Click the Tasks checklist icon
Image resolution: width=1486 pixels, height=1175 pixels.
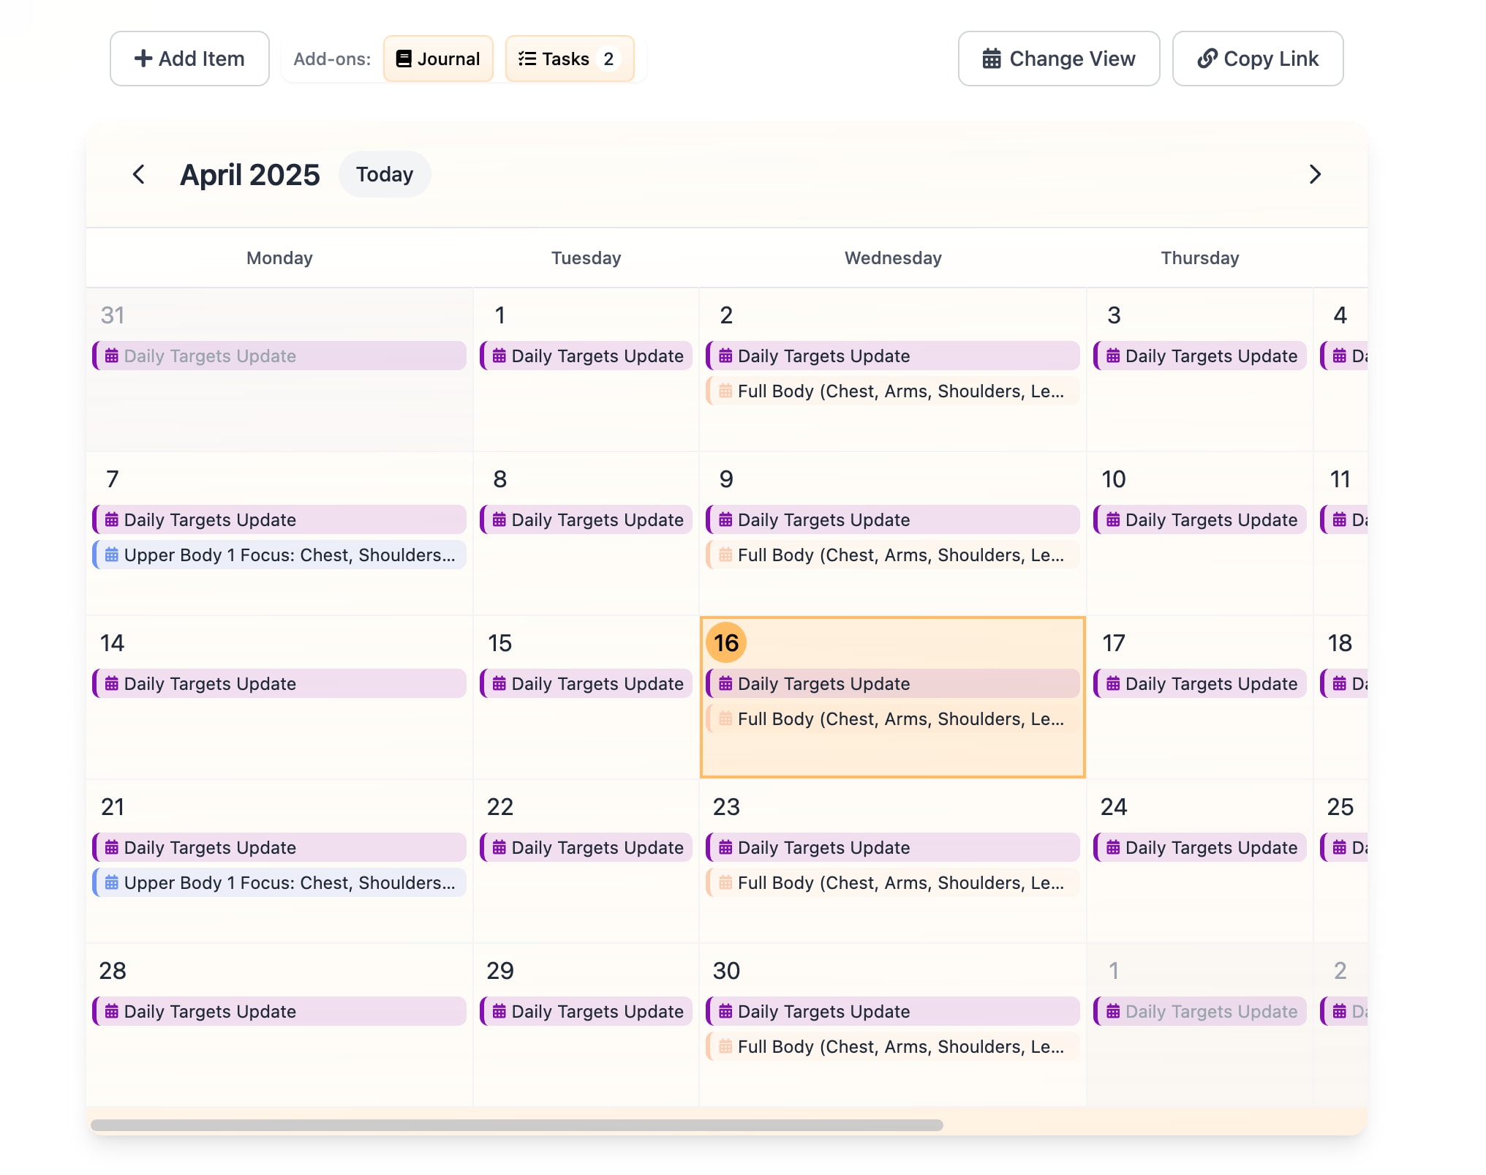point(527,59)
